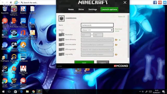The image size is (167, 94).
Task: Browse folder for Log config
Action: pyautogui.click(x=116, y=55)
